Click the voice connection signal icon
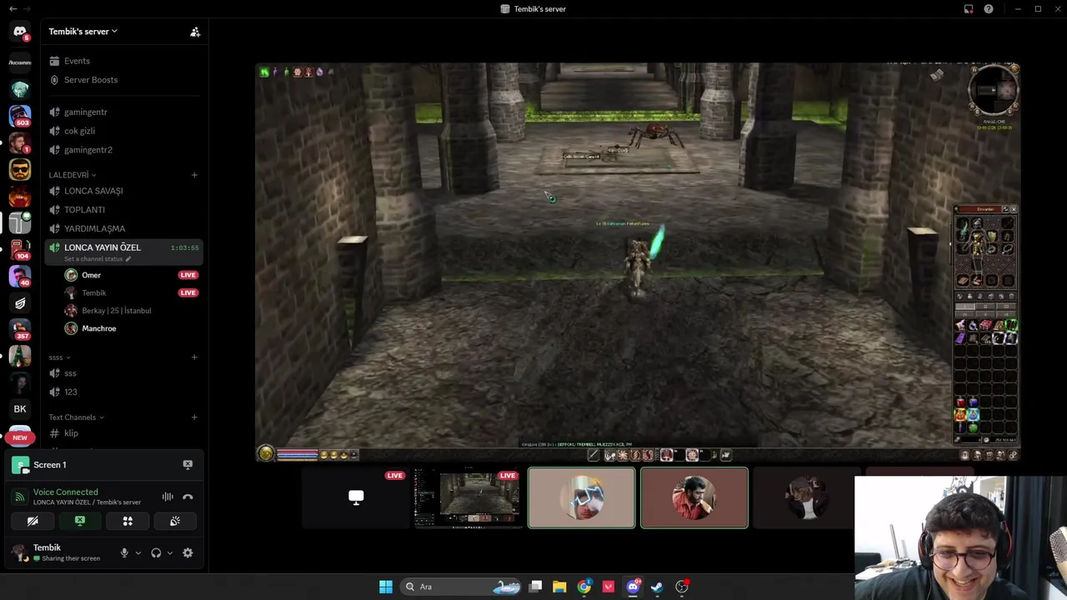 [x=20, y=497]
